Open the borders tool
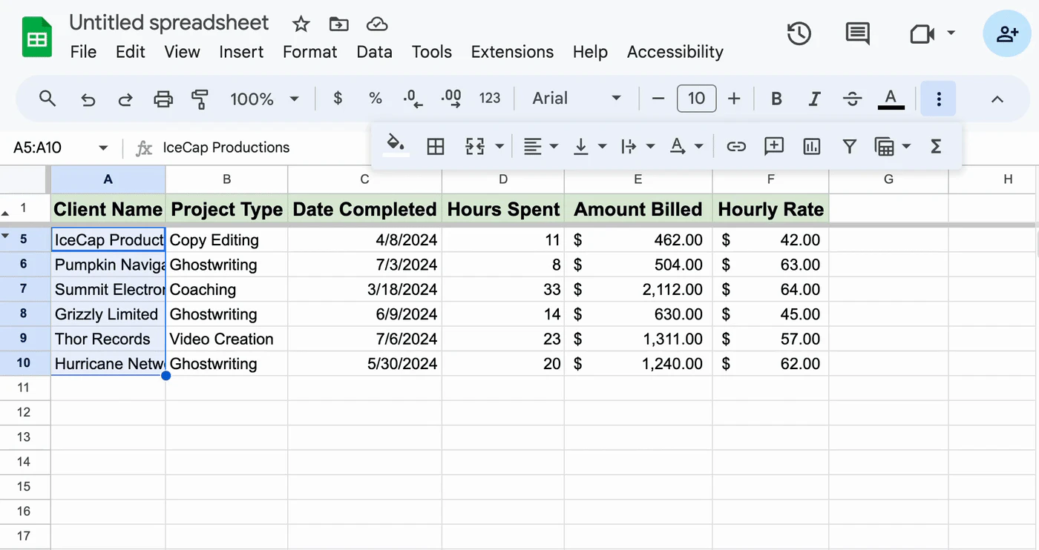 pyautogui.click(x=436, y=147)
